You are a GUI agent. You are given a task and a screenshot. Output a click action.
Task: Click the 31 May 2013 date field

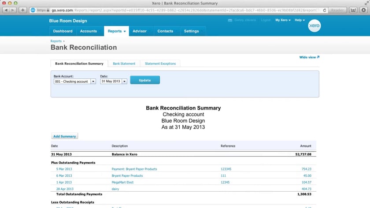(111, 81)
